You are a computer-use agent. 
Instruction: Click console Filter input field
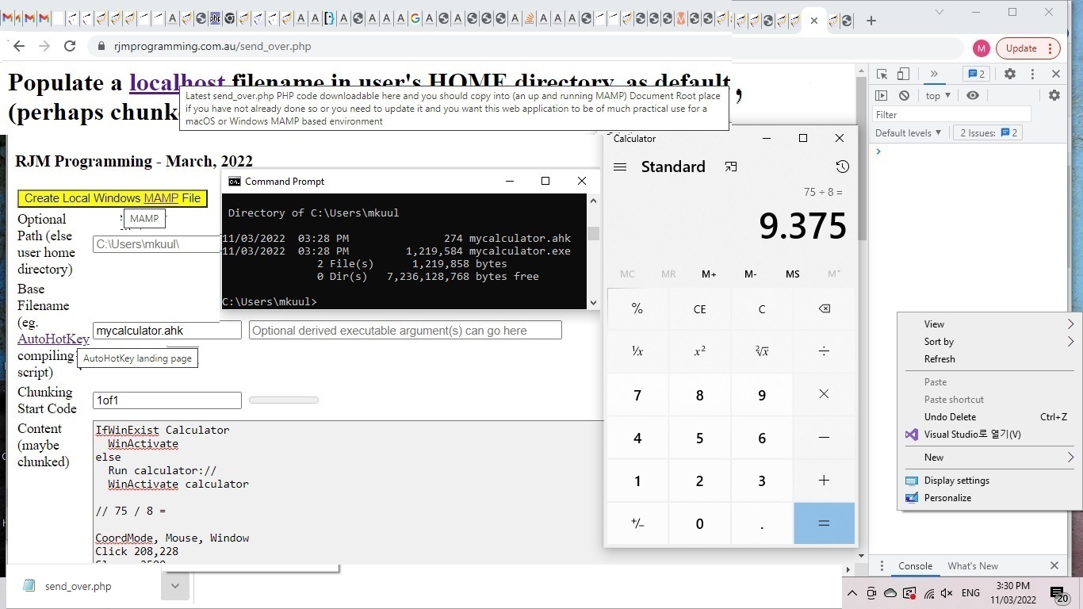(x=951, y=115)
